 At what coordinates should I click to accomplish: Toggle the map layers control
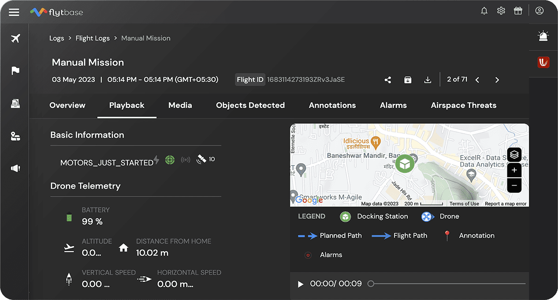[514, 155]
